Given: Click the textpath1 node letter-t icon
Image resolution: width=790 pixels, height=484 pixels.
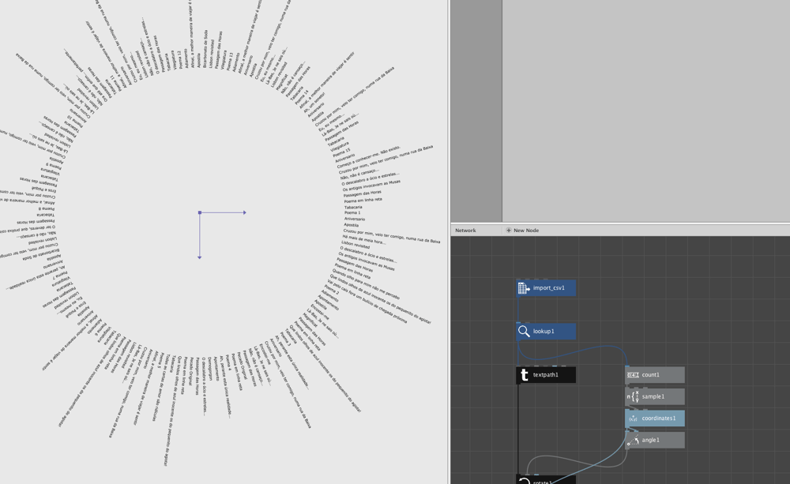Looking at the screenshot, I should click(x=524, y=375).
